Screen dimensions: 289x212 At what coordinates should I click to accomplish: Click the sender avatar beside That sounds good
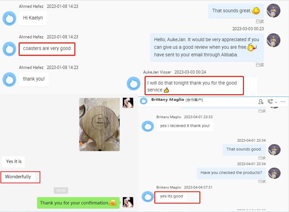(x=274, y=150)
